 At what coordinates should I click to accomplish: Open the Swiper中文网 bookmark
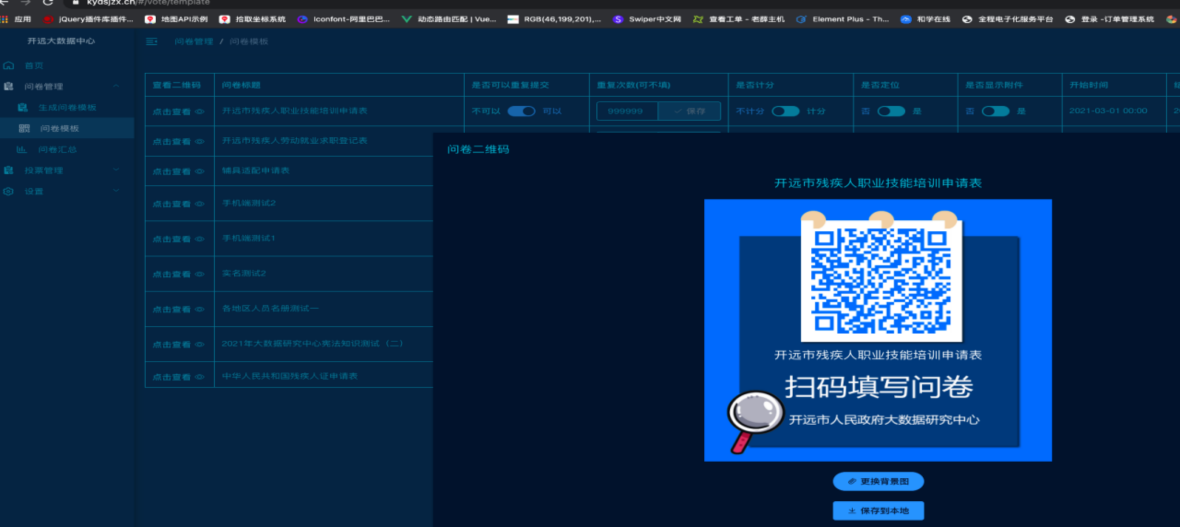647,19
